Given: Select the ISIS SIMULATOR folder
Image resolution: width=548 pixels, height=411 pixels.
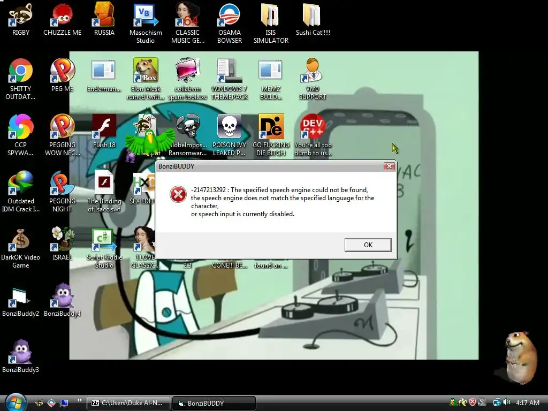Looking at the screenshot, I should click(271, 24).
